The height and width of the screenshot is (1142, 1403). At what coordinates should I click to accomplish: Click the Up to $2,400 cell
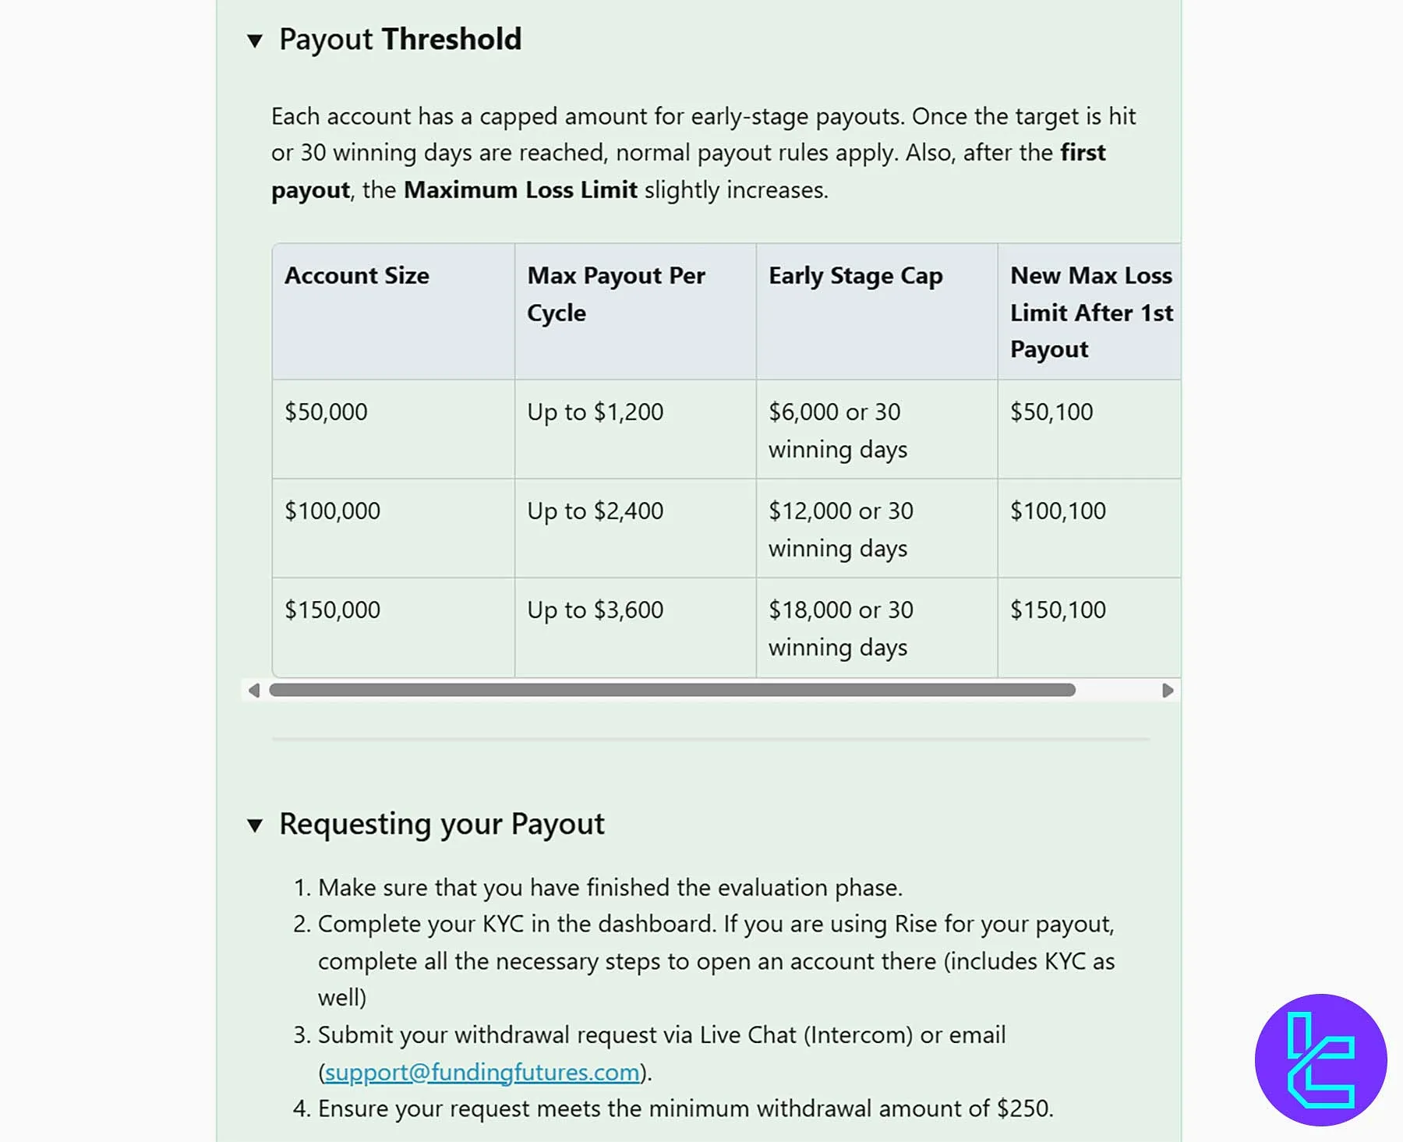[x=595, y=511]
